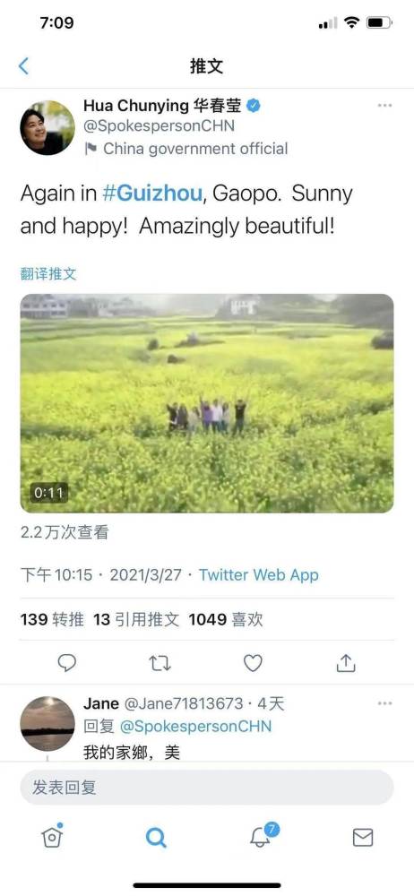This screenshot has height=896, width=414.
Task: Open Hua Chunying's profile avatar
Action: [47, 127]
